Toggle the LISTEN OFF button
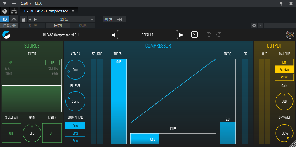The height and width of the screenshot is (147, 296). tap(52, 133)
